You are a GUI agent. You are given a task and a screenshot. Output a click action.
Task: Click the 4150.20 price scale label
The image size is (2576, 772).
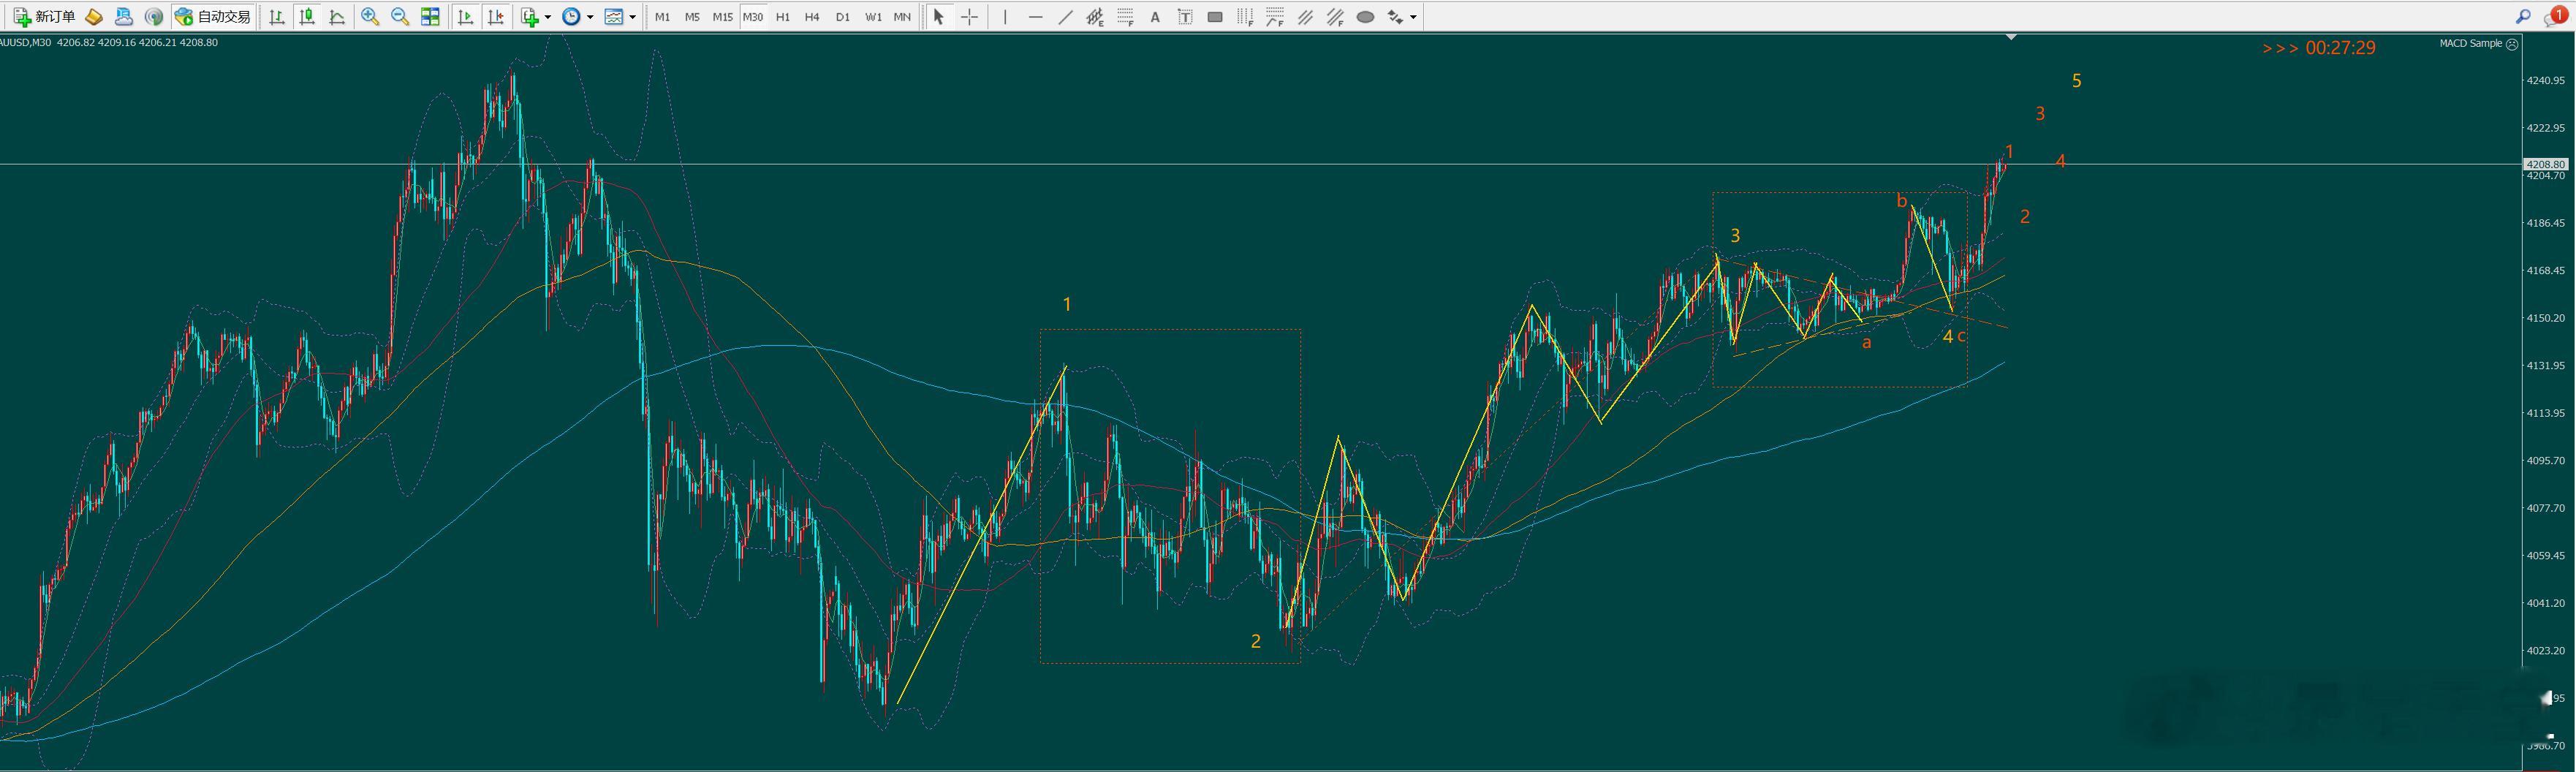(x=2546, y=318)
